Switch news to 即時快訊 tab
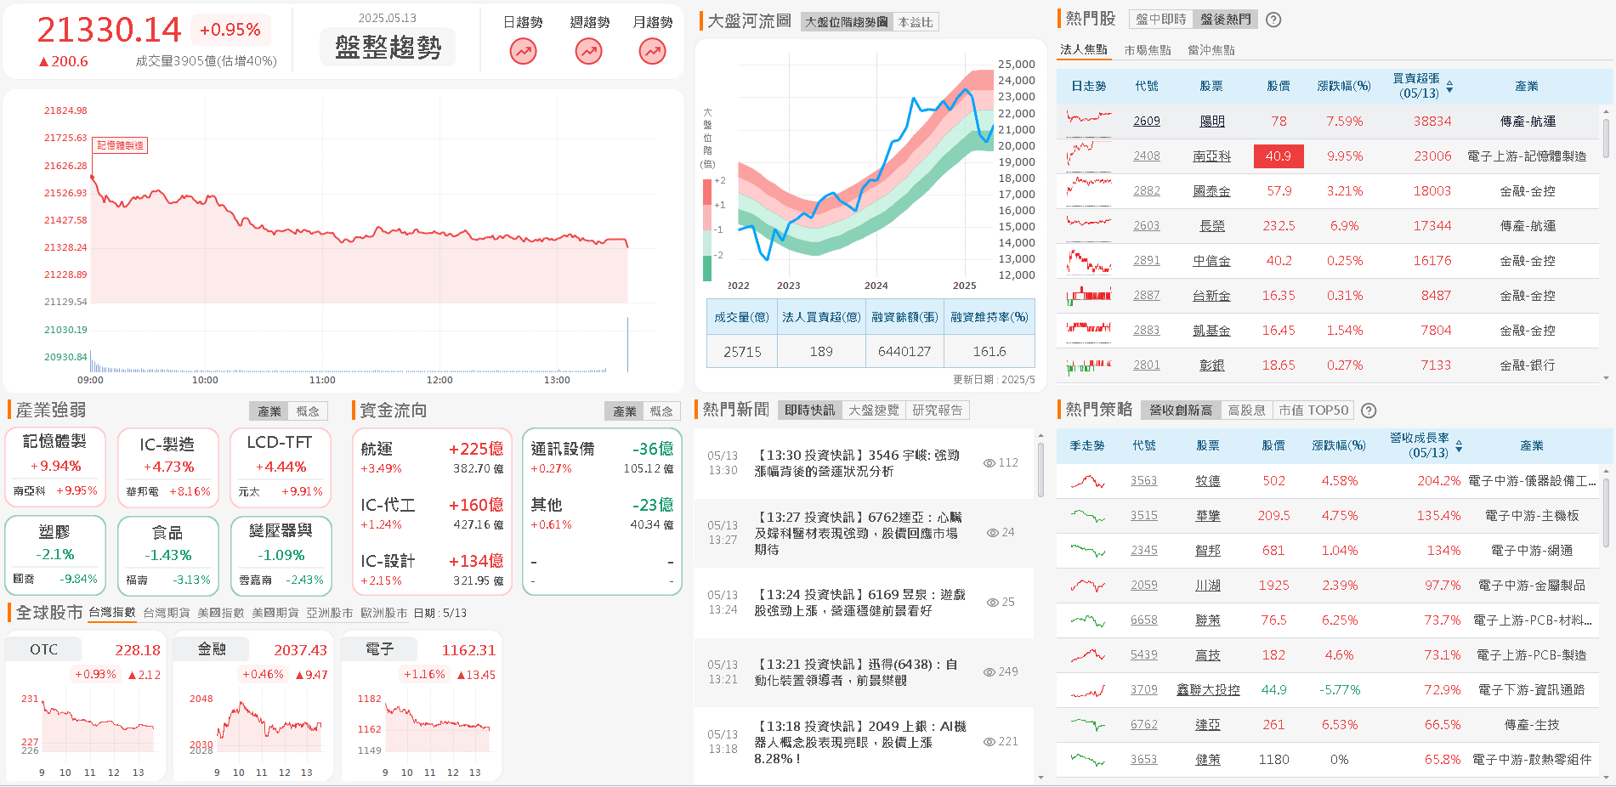The image size is (1616, 787). [x=809, y=410]
